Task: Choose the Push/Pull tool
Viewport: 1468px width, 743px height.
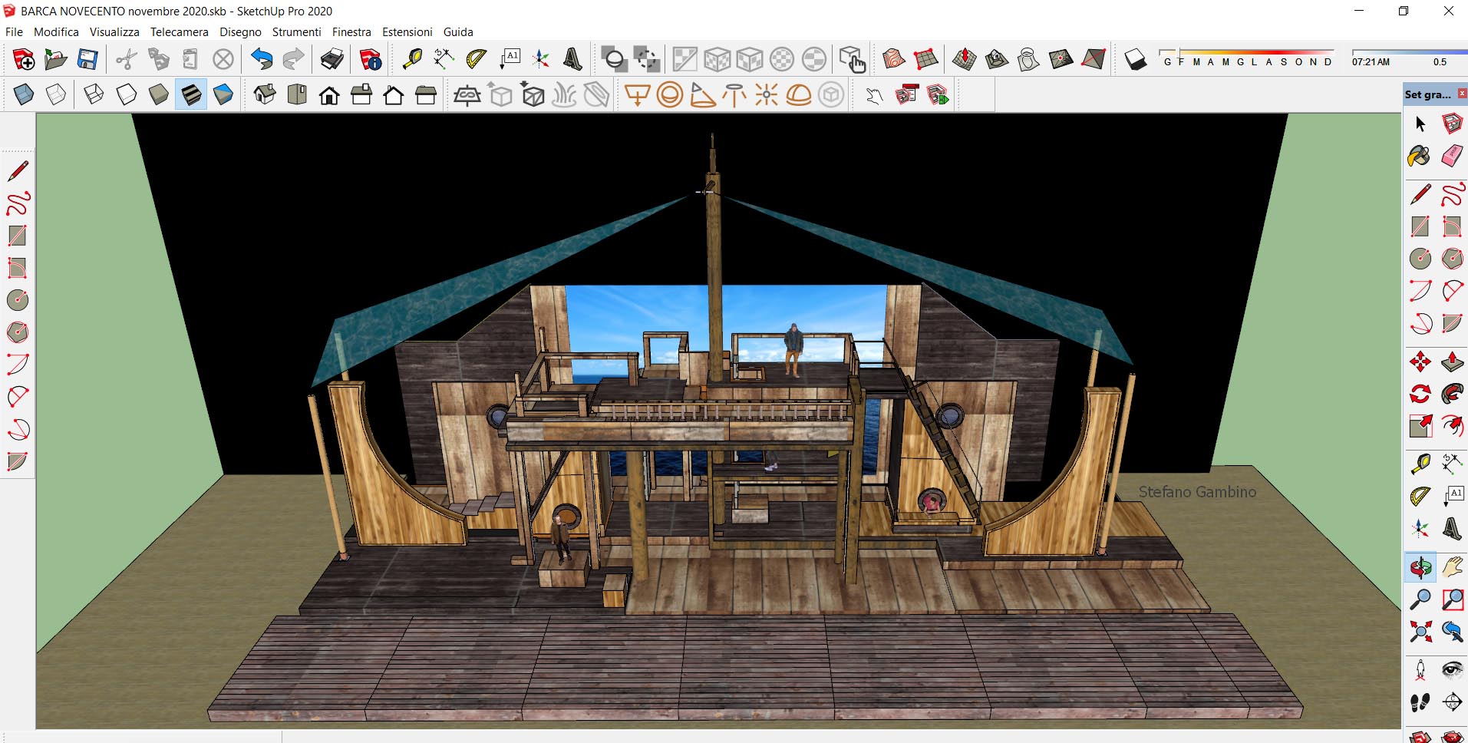Action: point(1452,362)
